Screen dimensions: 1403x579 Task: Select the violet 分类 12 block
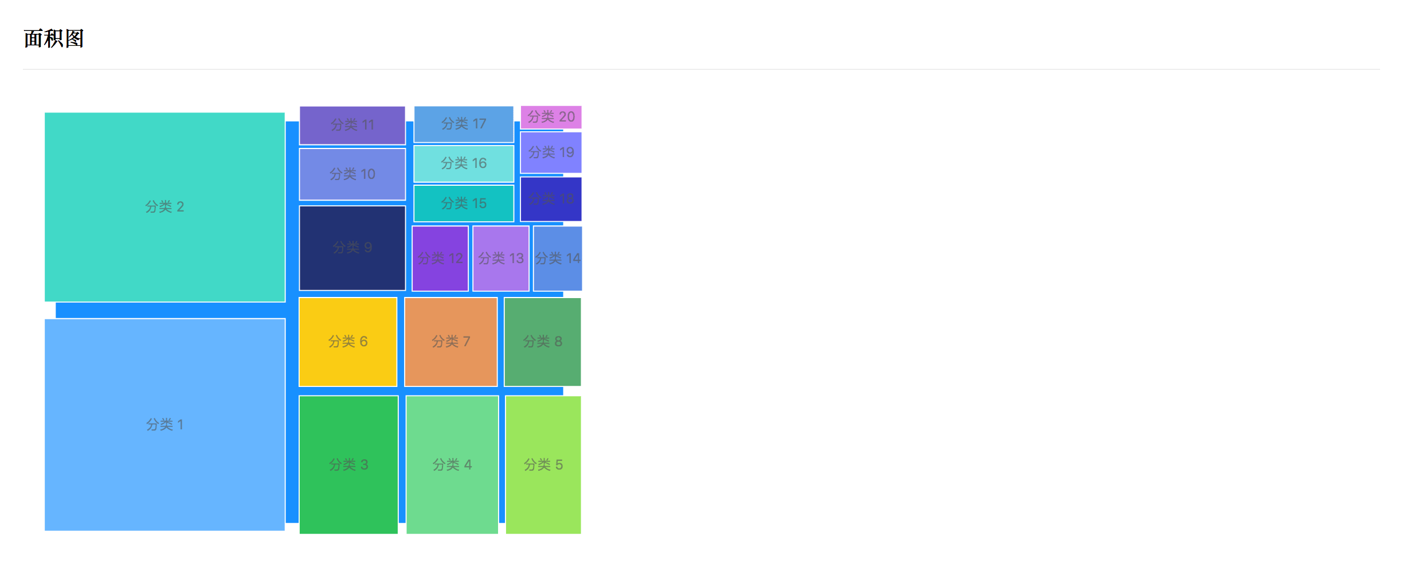pos(440,259)
